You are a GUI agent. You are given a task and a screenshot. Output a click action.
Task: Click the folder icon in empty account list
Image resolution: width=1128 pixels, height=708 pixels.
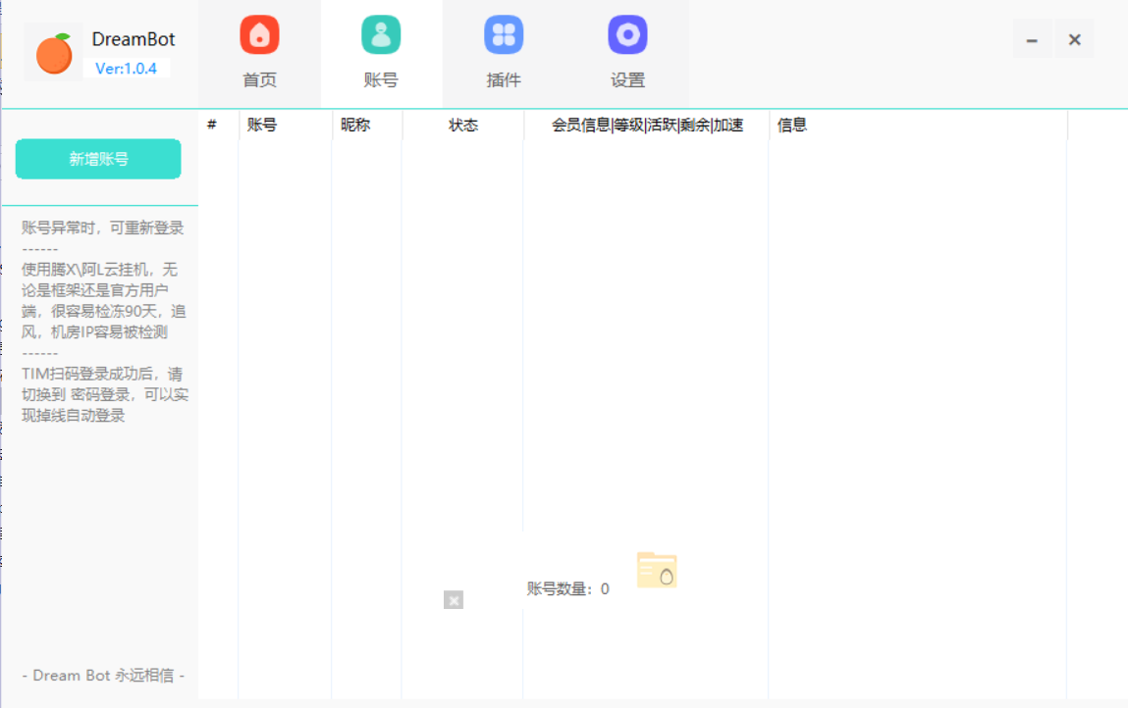click(656, 570)
